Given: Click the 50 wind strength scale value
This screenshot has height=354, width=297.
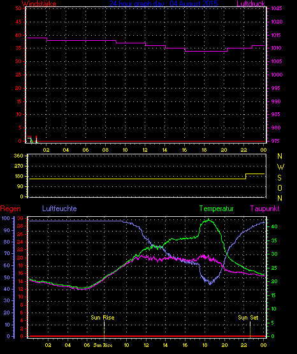Looking at the screenshot, I should (18, 8).
